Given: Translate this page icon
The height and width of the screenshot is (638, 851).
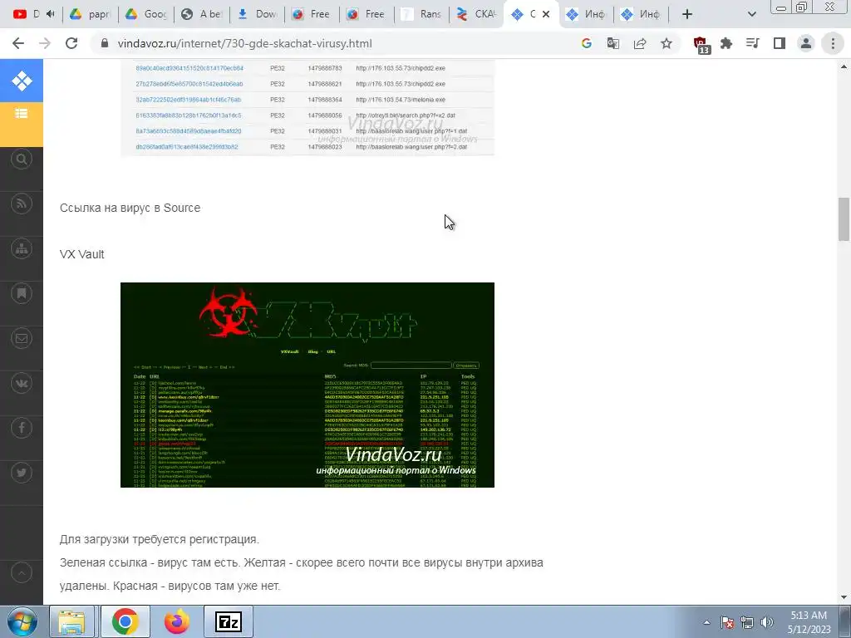Looking at the screenshot, I should pyautogui.click(x=613, y=43).
